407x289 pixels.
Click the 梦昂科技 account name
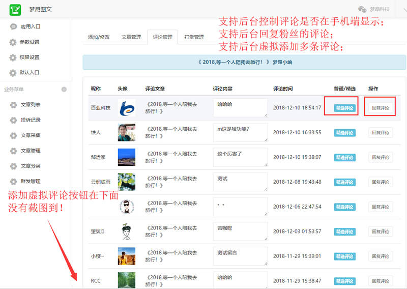click(x=380, y=9)
